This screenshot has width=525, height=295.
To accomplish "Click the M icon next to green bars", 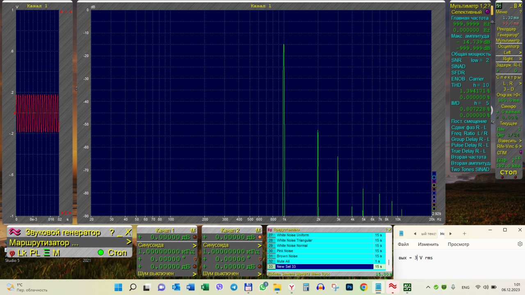I will click(56, 253).
